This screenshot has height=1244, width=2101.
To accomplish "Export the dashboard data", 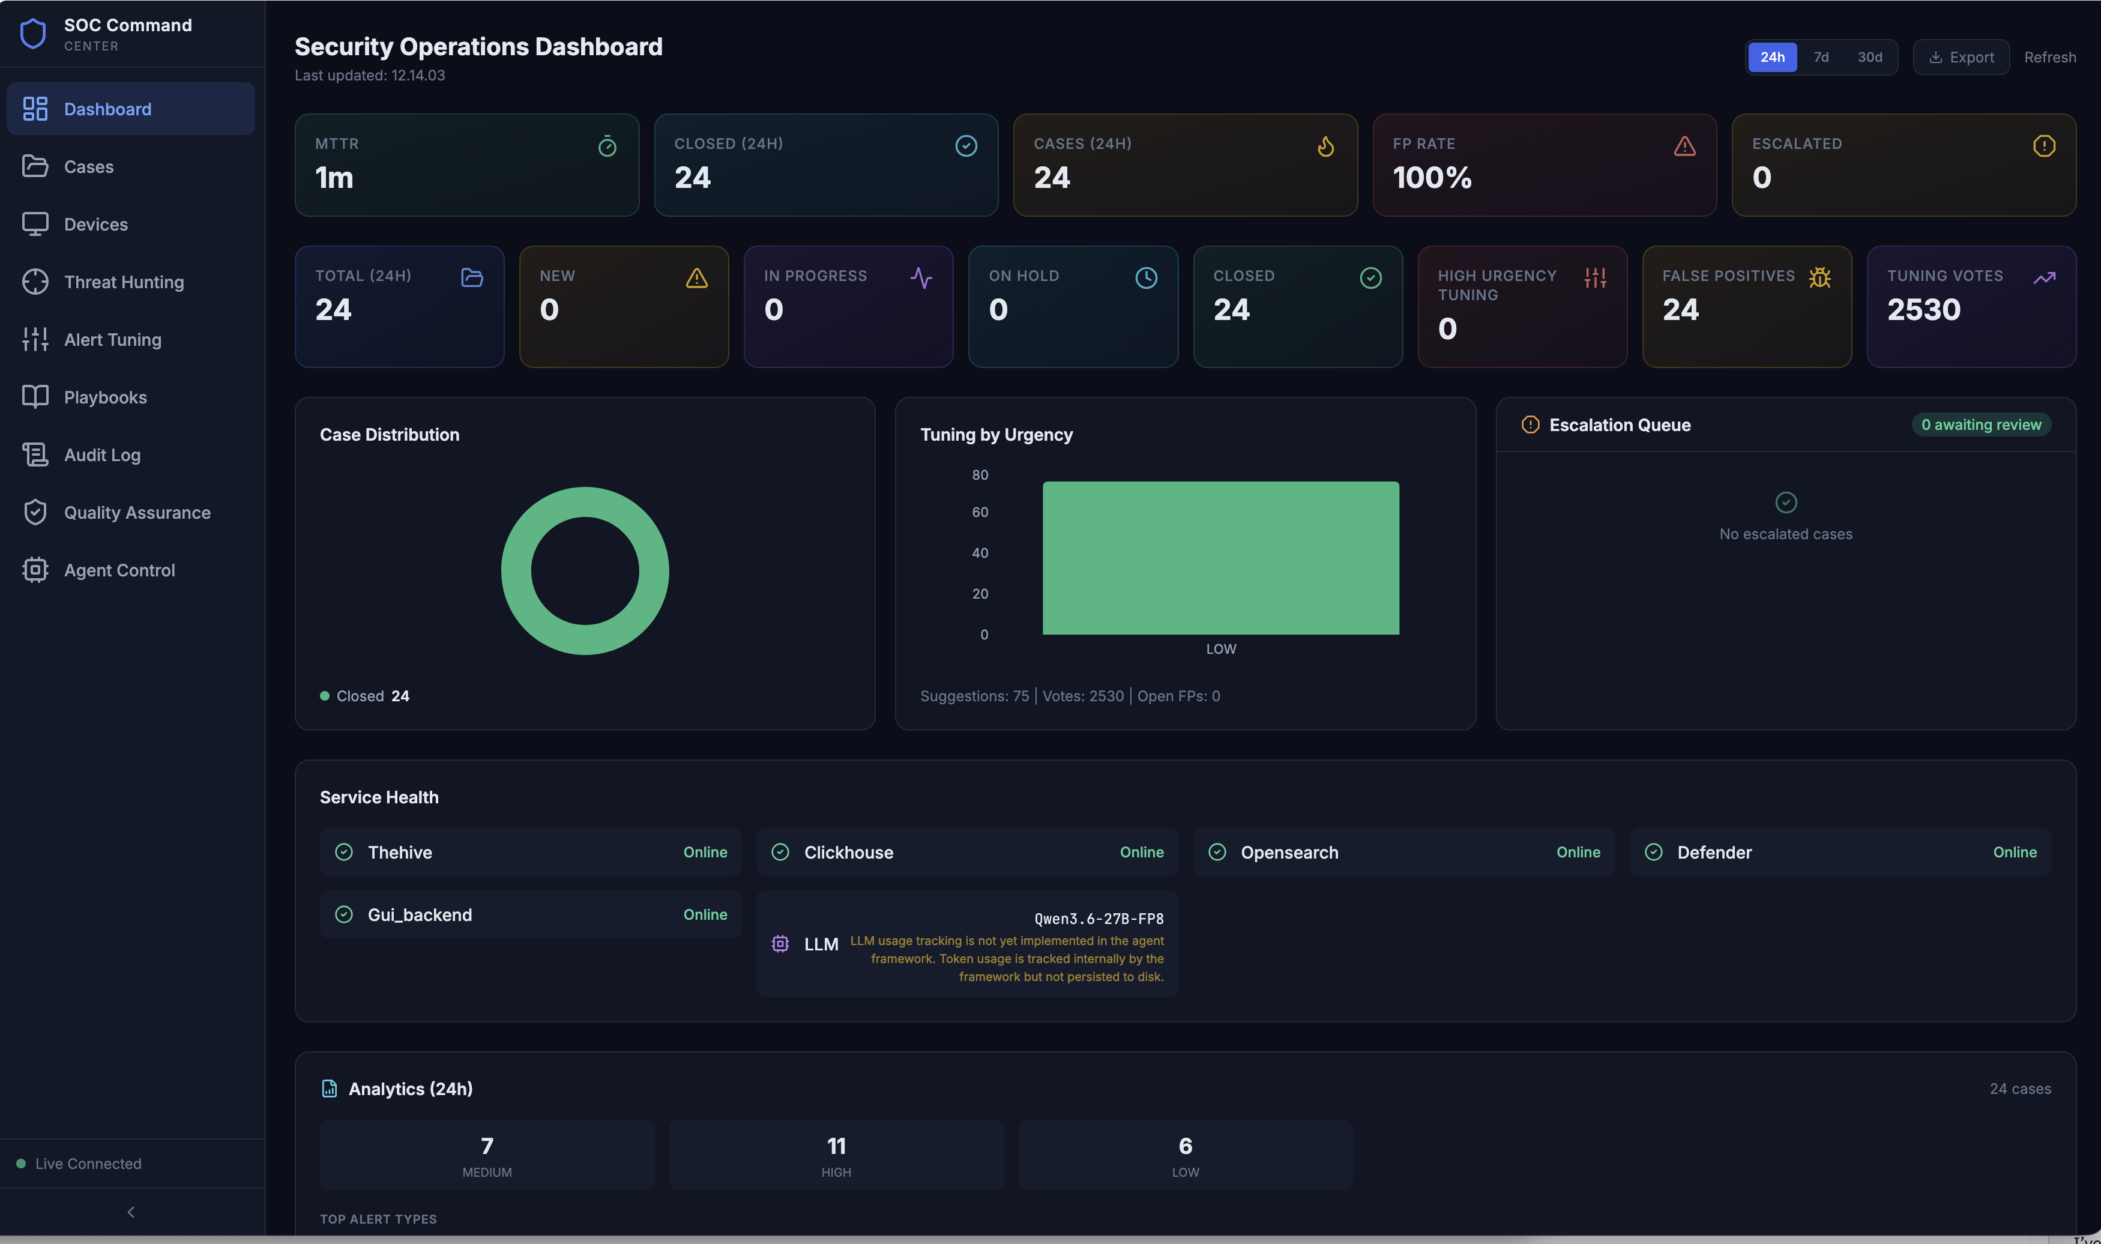I will pyautogui.click(x=1960, y=57).
